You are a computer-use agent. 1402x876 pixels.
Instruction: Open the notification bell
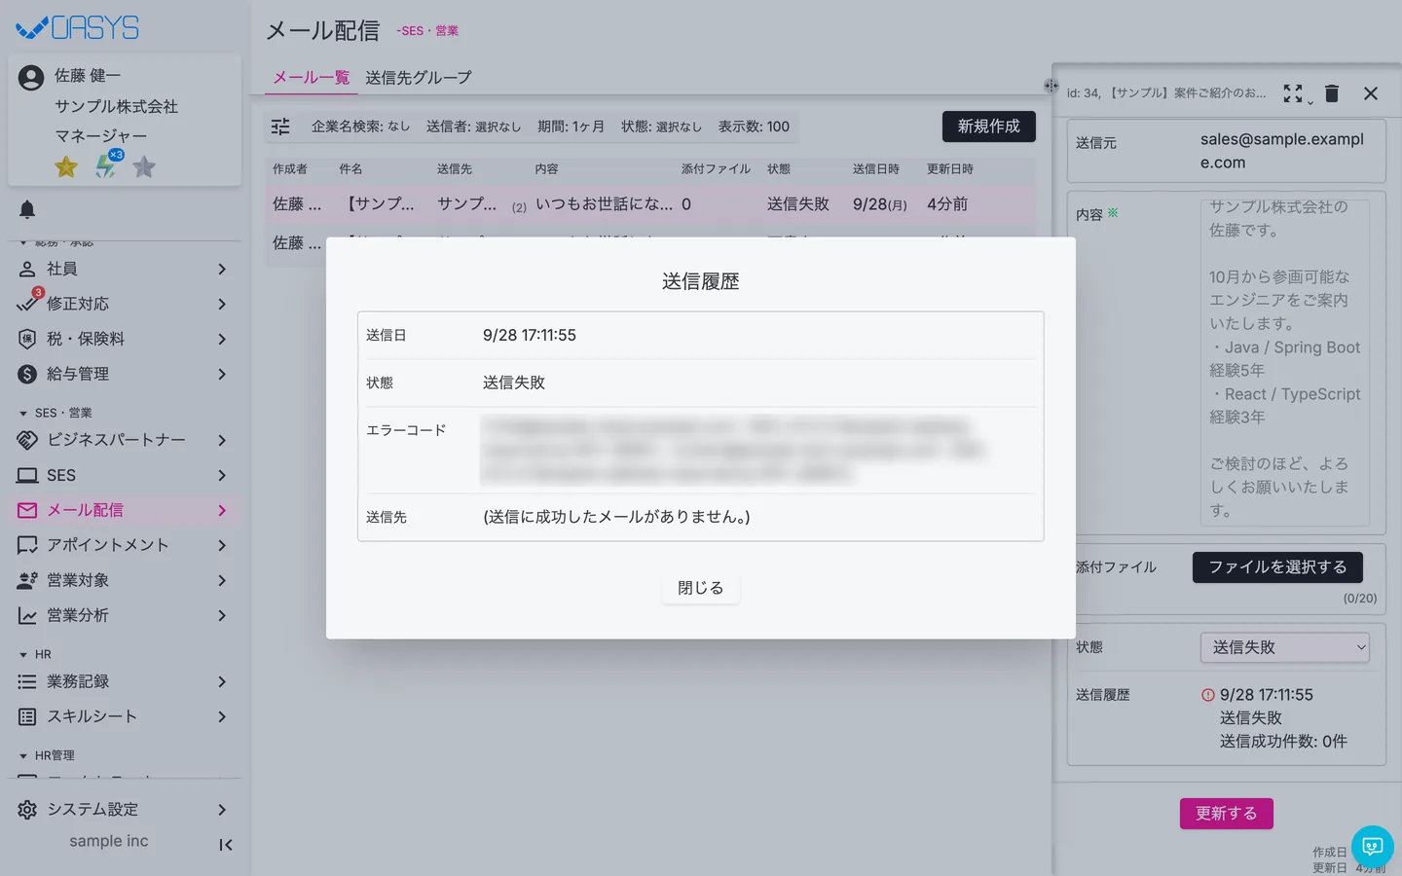pyautogui.click(x=27, y=209)
